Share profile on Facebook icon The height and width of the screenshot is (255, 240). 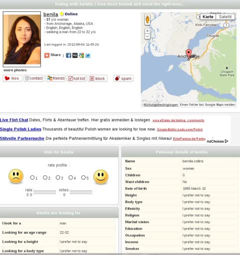[68, 55]
